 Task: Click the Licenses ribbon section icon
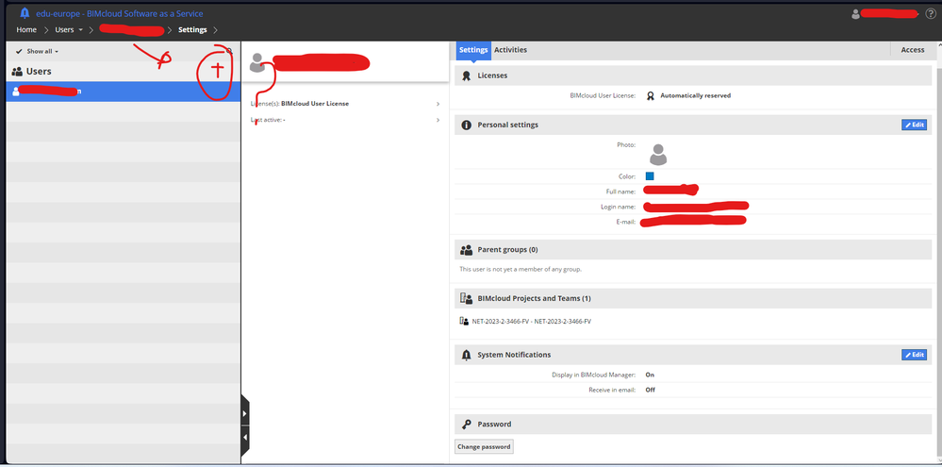(x=466, y=75)
